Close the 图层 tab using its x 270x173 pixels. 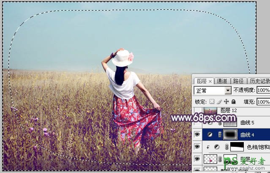(210, 81)
